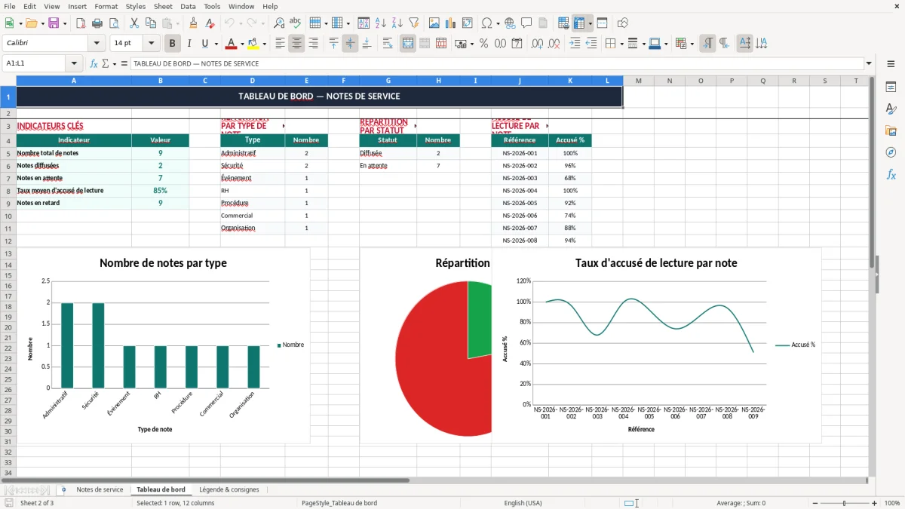Image resolution: width=905 pixels, height=509 pixels.
Task: Click the Export as PDF icon
Action: tap(81, 23)
